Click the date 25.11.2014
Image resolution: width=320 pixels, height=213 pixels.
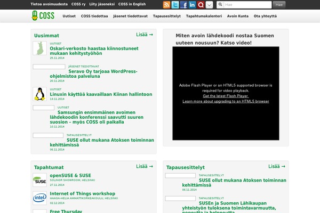coord(57,58)
